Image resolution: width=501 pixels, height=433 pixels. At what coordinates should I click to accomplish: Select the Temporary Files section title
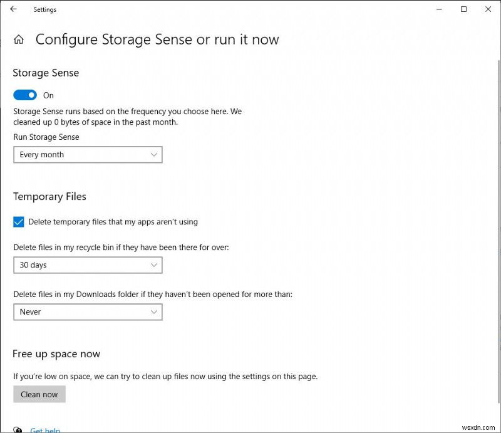(x=49, y=196)
